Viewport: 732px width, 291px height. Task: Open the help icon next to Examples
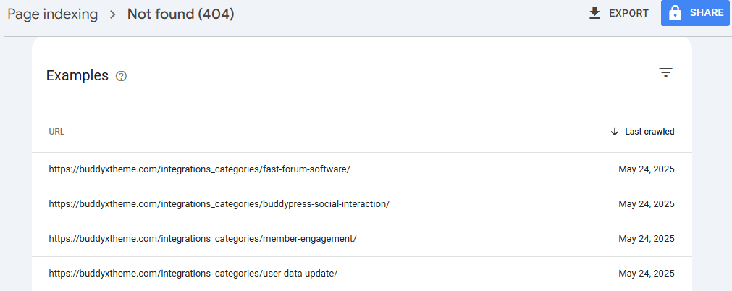pyautogui.click(x=121, y=76)
